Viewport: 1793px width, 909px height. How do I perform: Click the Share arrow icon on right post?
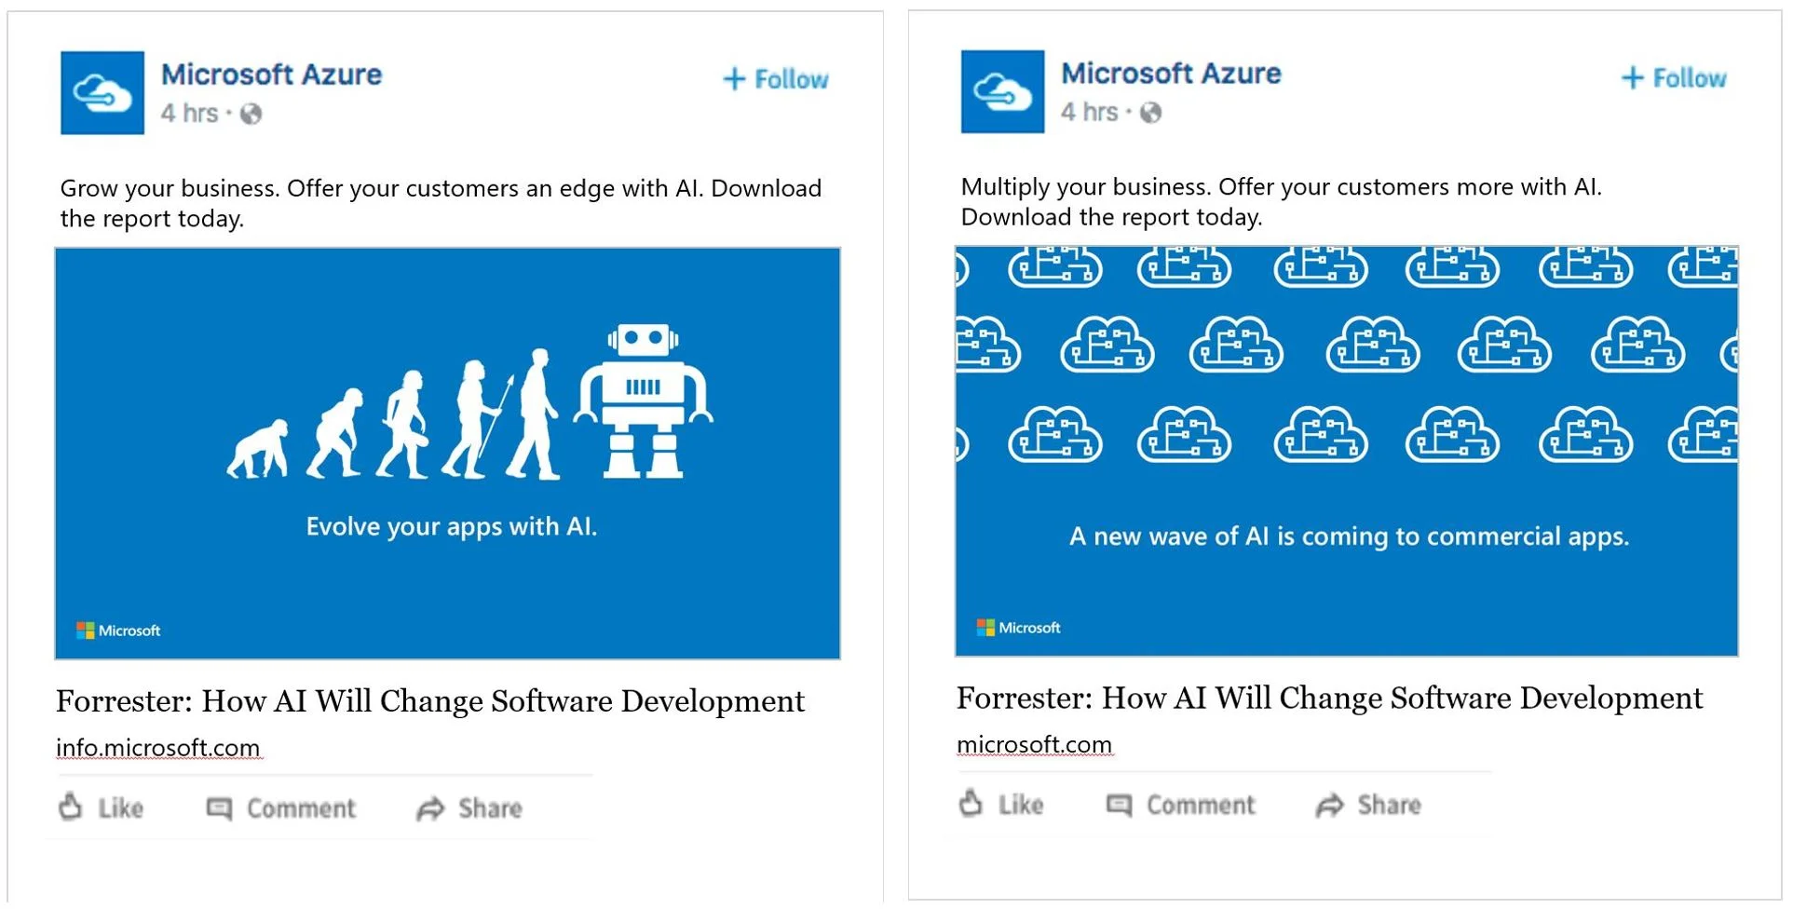(x=1330, y=805)
